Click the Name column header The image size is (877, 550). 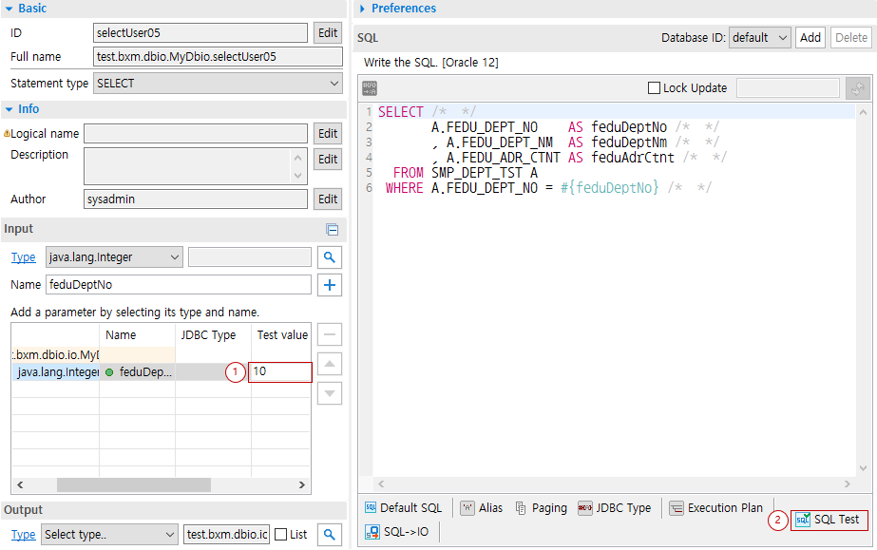point(121,334)
